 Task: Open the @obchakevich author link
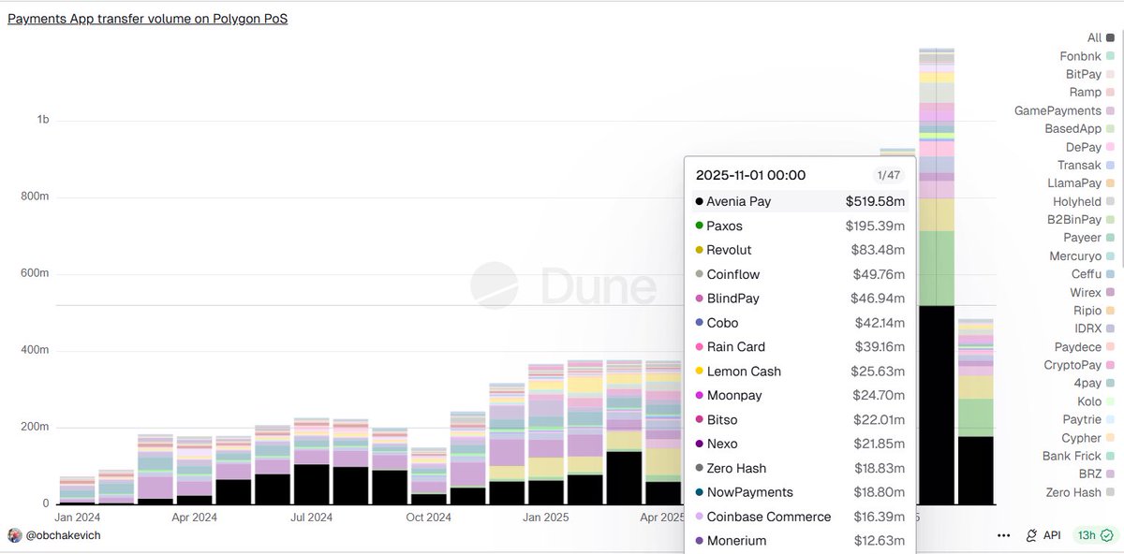click(x=62, y=535)
